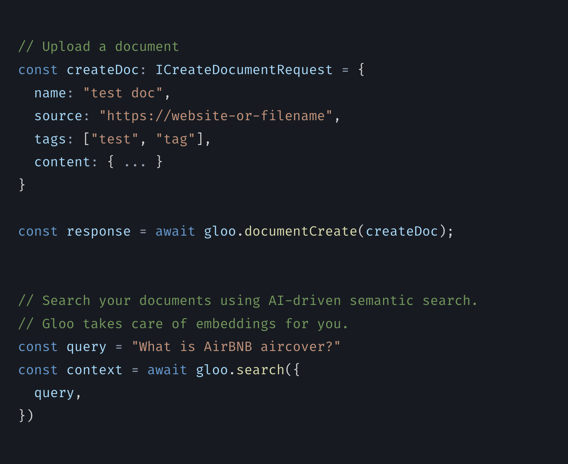Click the documentCreate method call
Image resolution: width=568 pixels, height=464 pixels.
pos(300,231)
